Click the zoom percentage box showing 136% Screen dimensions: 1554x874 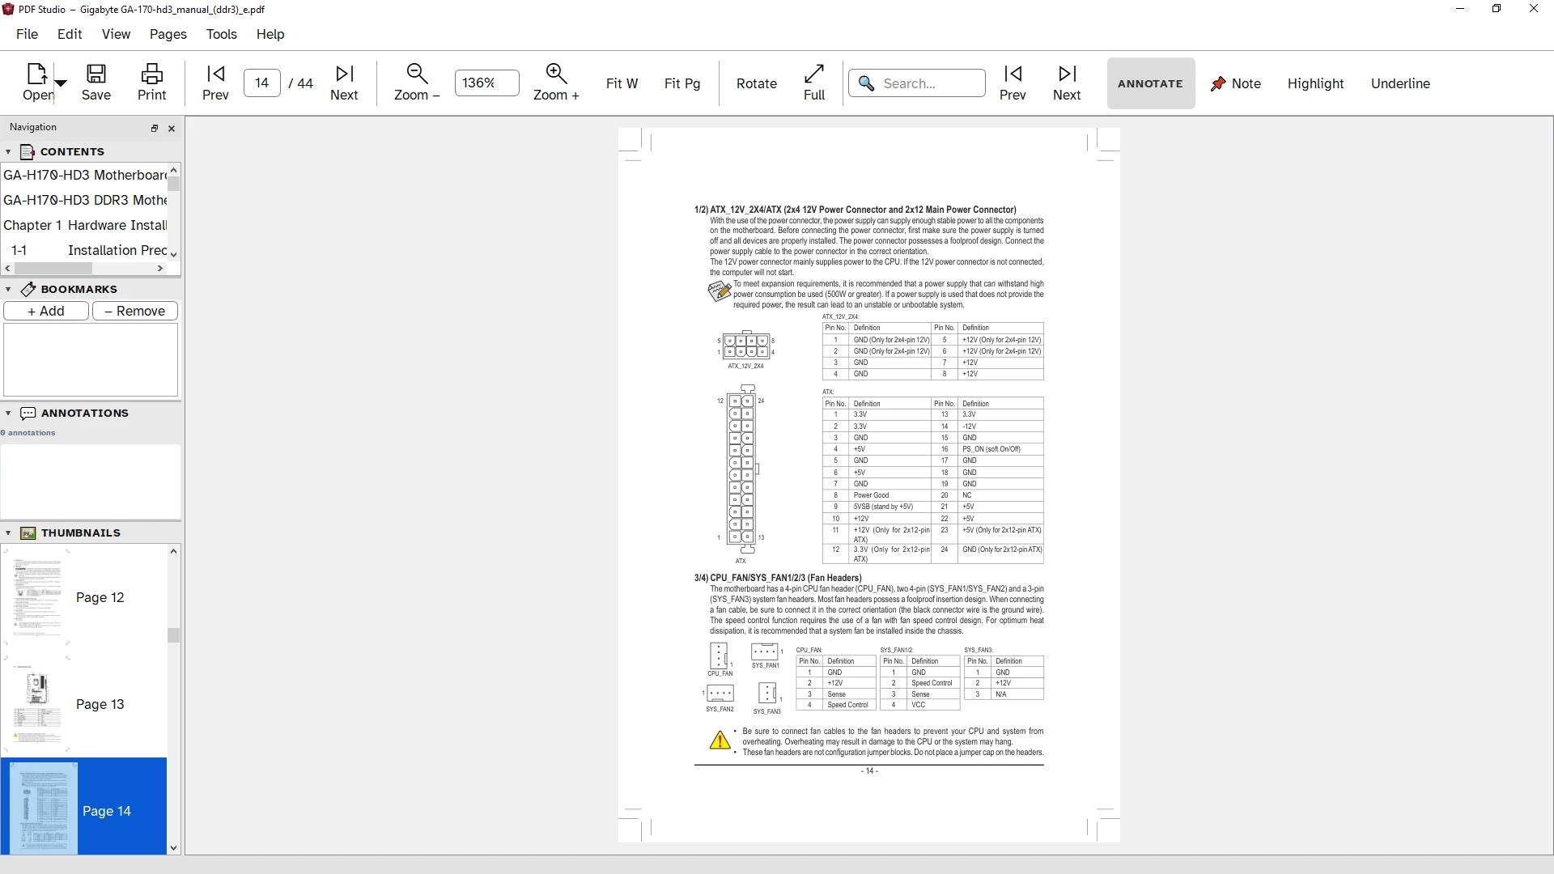486,83
